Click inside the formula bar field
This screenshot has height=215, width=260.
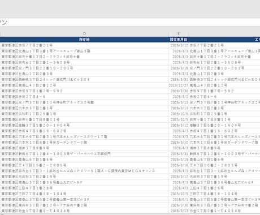130,23
